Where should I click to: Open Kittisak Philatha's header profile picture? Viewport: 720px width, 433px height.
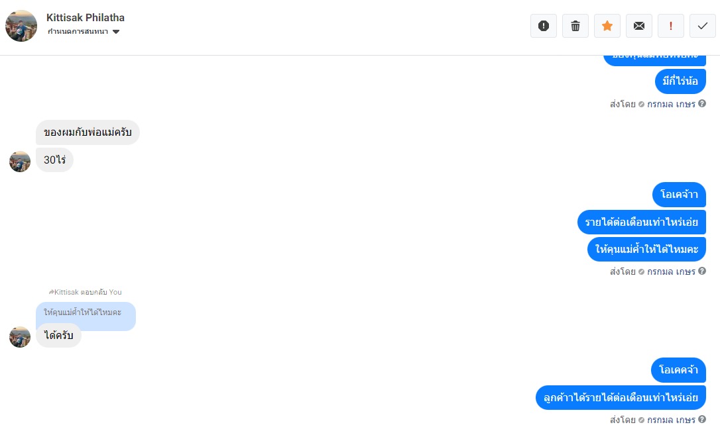[x=21, y=26]
